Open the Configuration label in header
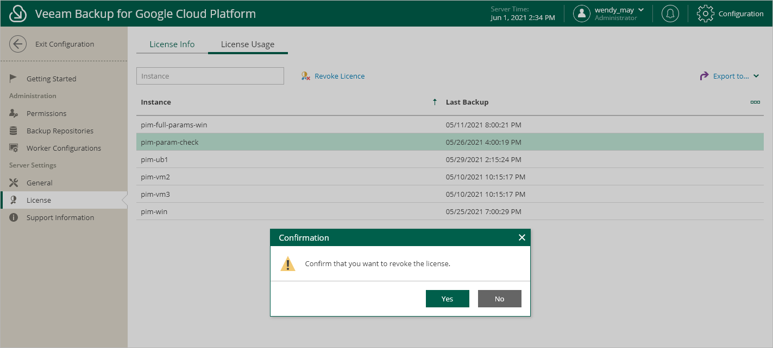Viewport: 773px width, 348px height. click(741, 14)
